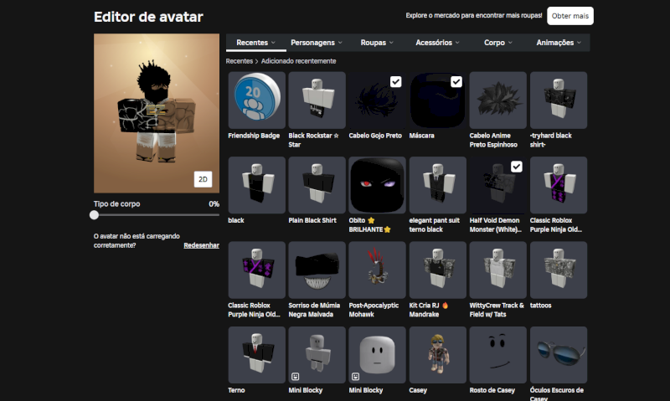Click the Redesenhar link
Screen dimensions: 670x401
click(x=201, y=245)
